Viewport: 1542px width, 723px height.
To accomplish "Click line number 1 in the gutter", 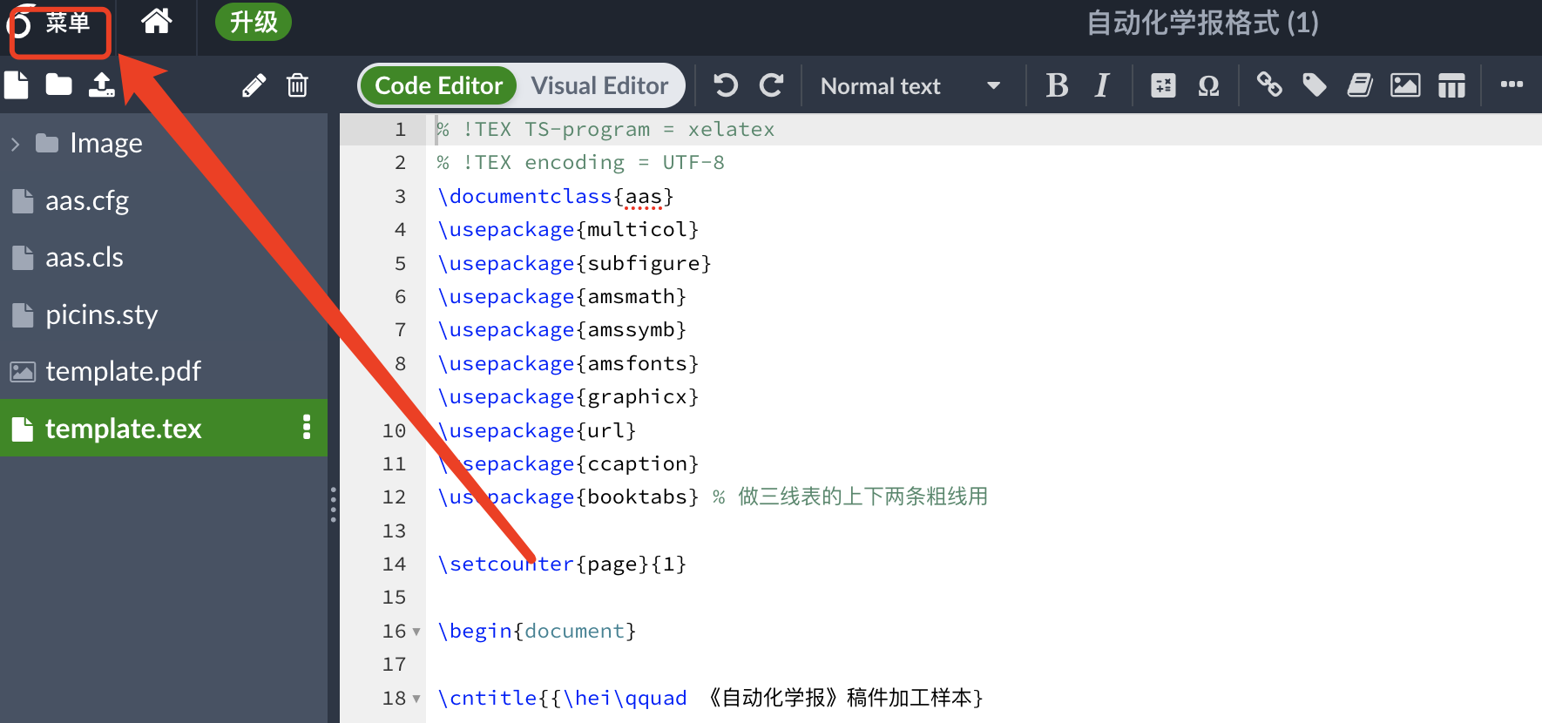I will click(400, 130).
